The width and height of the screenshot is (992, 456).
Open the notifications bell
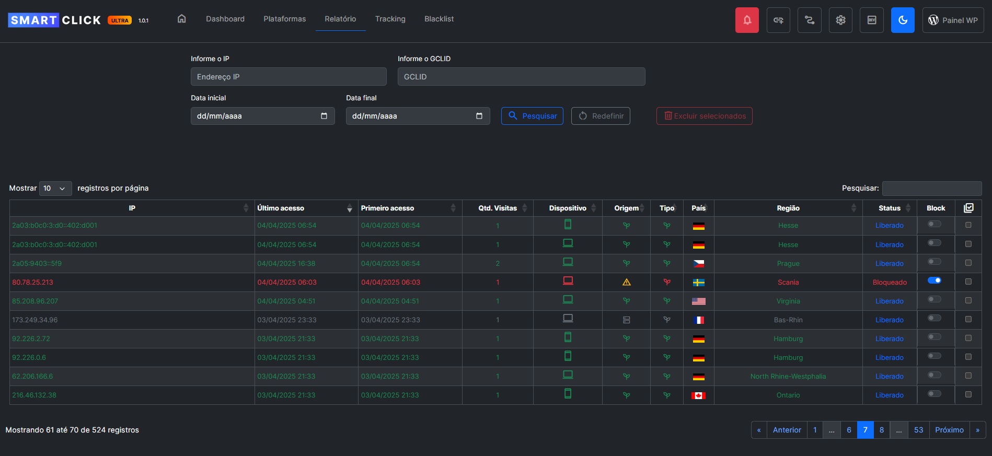pyautogui.click(x=746, y=20)
